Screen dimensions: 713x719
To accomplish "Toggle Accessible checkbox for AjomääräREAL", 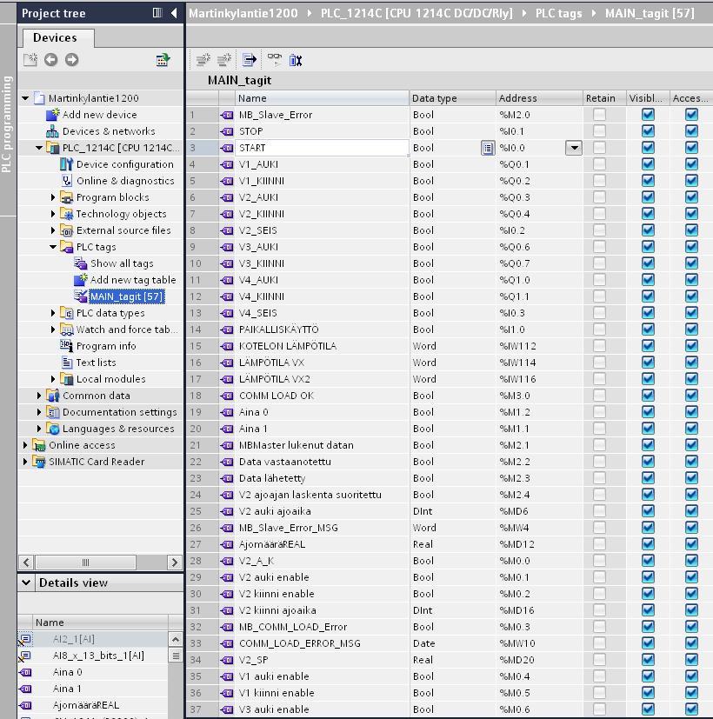I will click(691, 544).
